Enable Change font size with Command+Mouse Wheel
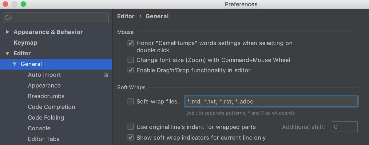The height and width of the screenshot is (145, 369). click(131, 60)
